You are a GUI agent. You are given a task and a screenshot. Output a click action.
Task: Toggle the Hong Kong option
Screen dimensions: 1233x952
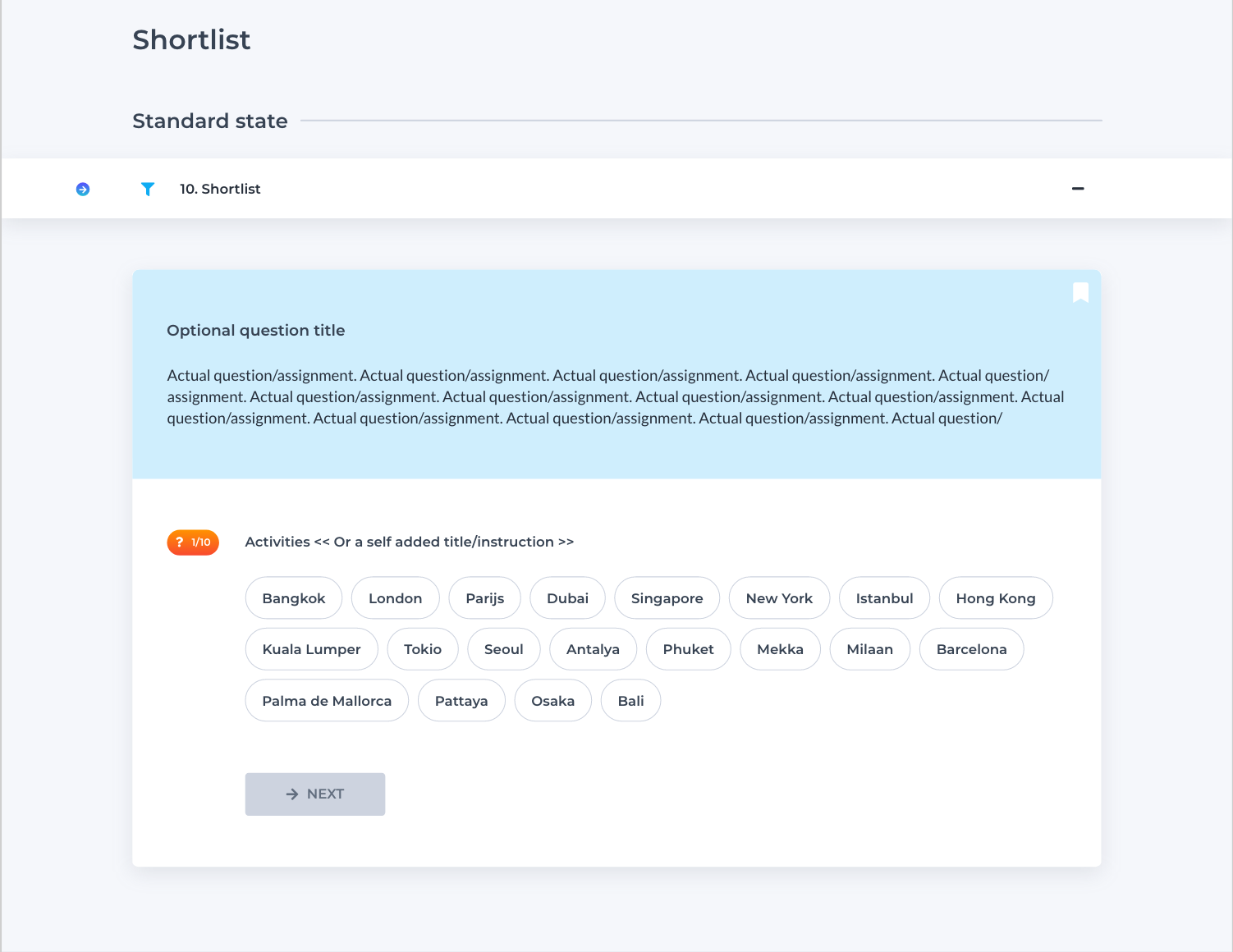coord(996,598)
